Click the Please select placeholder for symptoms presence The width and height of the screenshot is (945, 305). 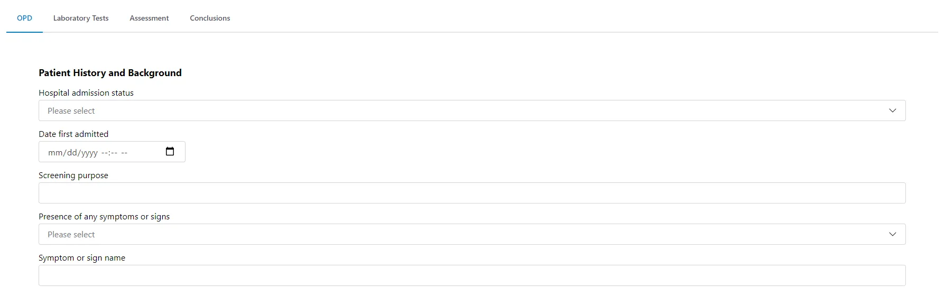[71, 234]
